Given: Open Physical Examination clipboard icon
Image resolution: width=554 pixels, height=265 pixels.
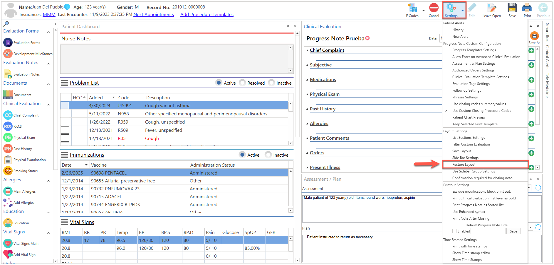Looking at the screenshot, I should point(8,160).
